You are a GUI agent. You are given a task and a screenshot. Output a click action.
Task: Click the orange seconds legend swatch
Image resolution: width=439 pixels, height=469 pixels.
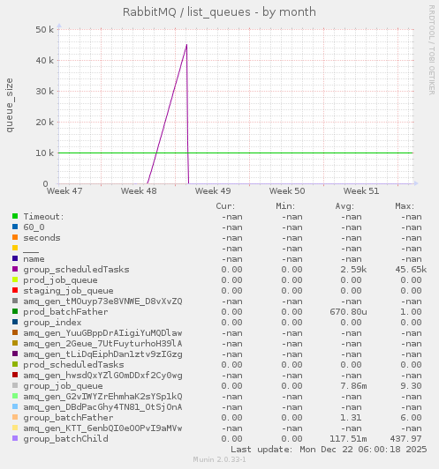pyautogui.click(x=15, y=237)
